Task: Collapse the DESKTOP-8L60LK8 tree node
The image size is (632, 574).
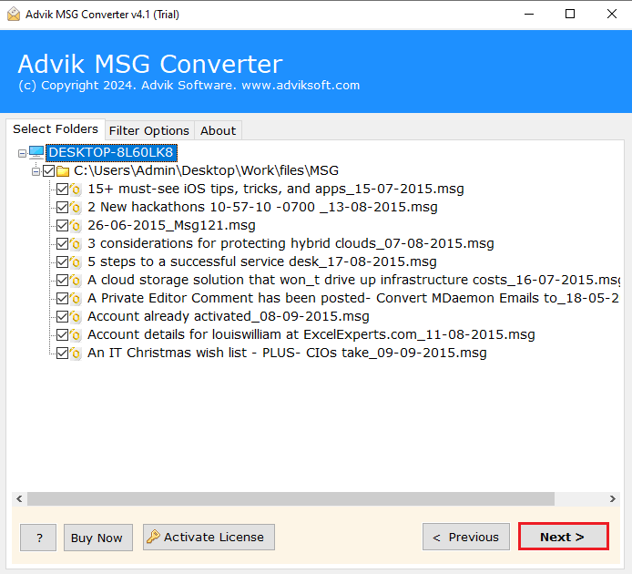Action: (22, 153)
